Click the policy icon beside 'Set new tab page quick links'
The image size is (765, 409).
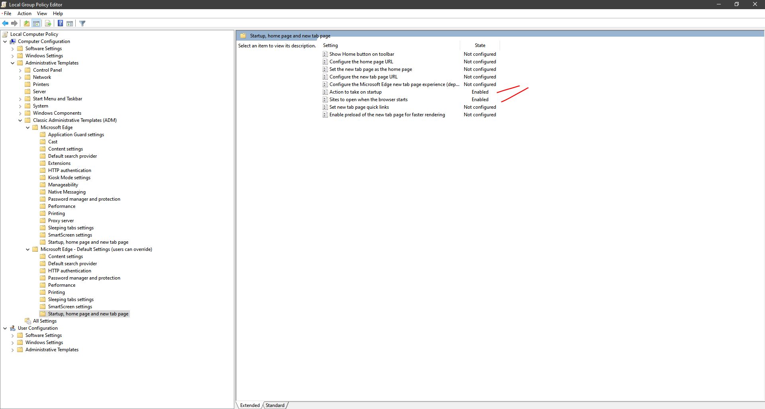click(x=326, y=107)
